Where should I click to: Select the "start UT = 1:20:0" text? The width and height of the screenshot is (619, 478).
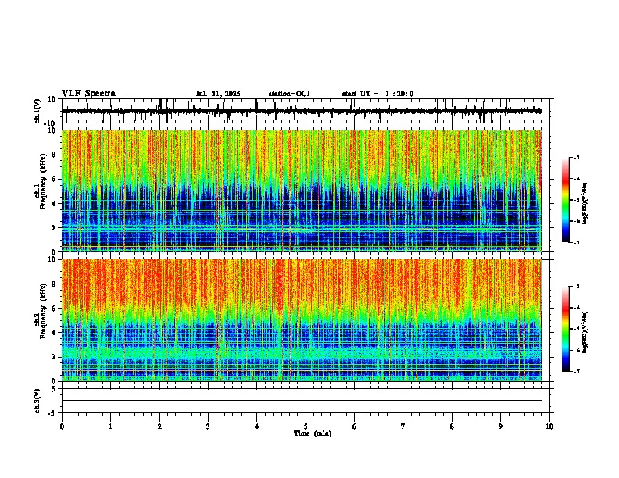377,94
